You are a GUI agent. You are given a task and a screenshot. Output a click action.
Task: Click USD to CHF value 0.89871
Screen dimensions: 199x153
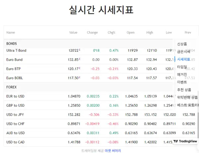(x=74, y=124)
